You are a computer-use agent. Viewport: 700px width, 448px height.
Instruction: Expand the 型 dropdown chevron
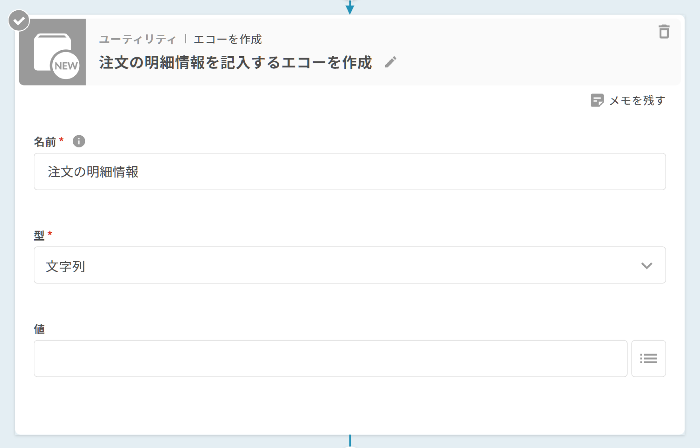point(646,265)
